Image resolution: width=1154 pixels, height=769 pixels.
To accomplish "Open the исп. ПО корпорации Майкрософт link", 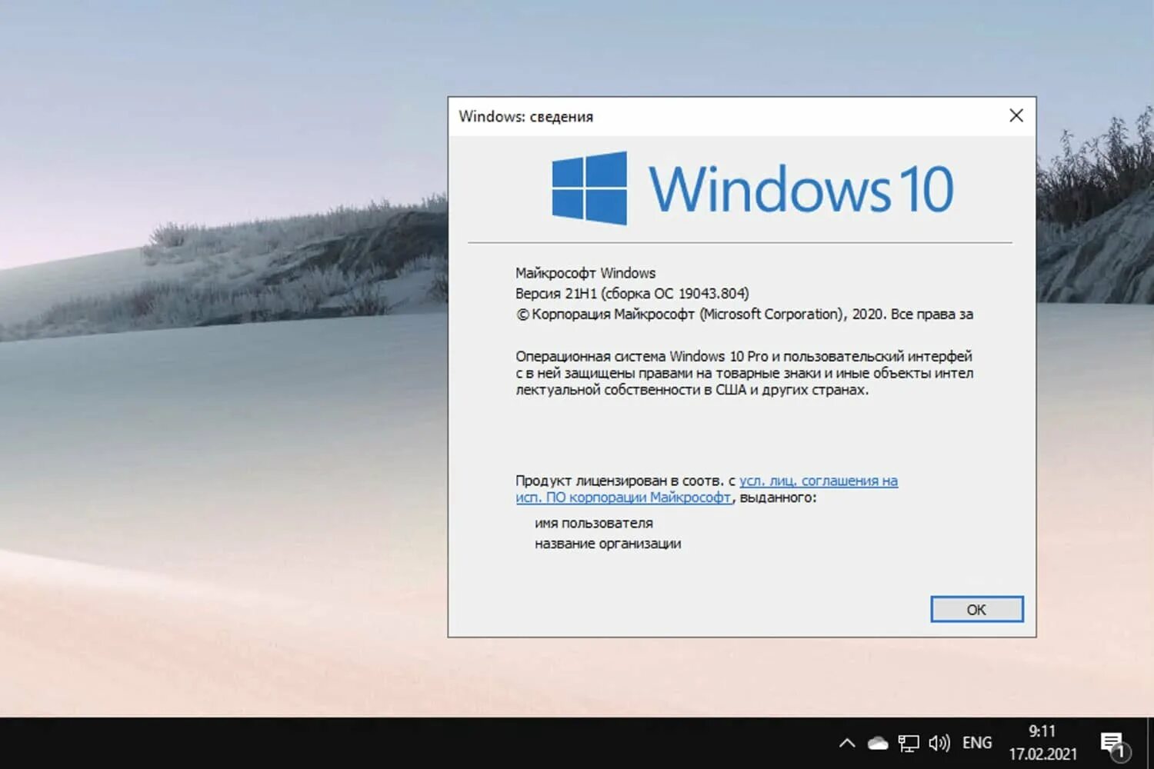I will pos(623,498).
